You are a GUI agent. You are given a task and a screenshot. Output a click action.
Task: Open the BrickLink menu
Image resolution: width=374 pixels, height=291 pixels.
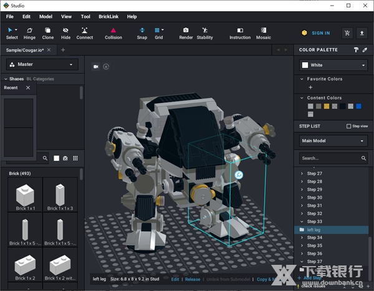[x=108, y=17]
